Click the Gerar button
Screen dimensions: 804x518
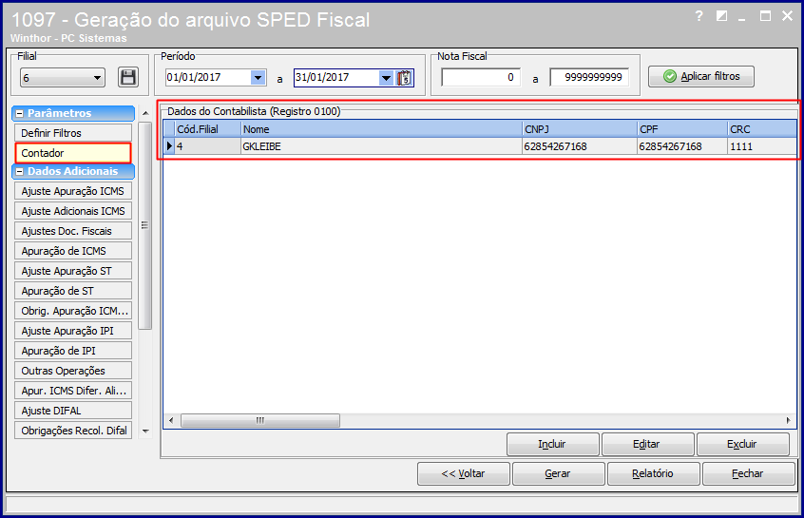[559, 473]
